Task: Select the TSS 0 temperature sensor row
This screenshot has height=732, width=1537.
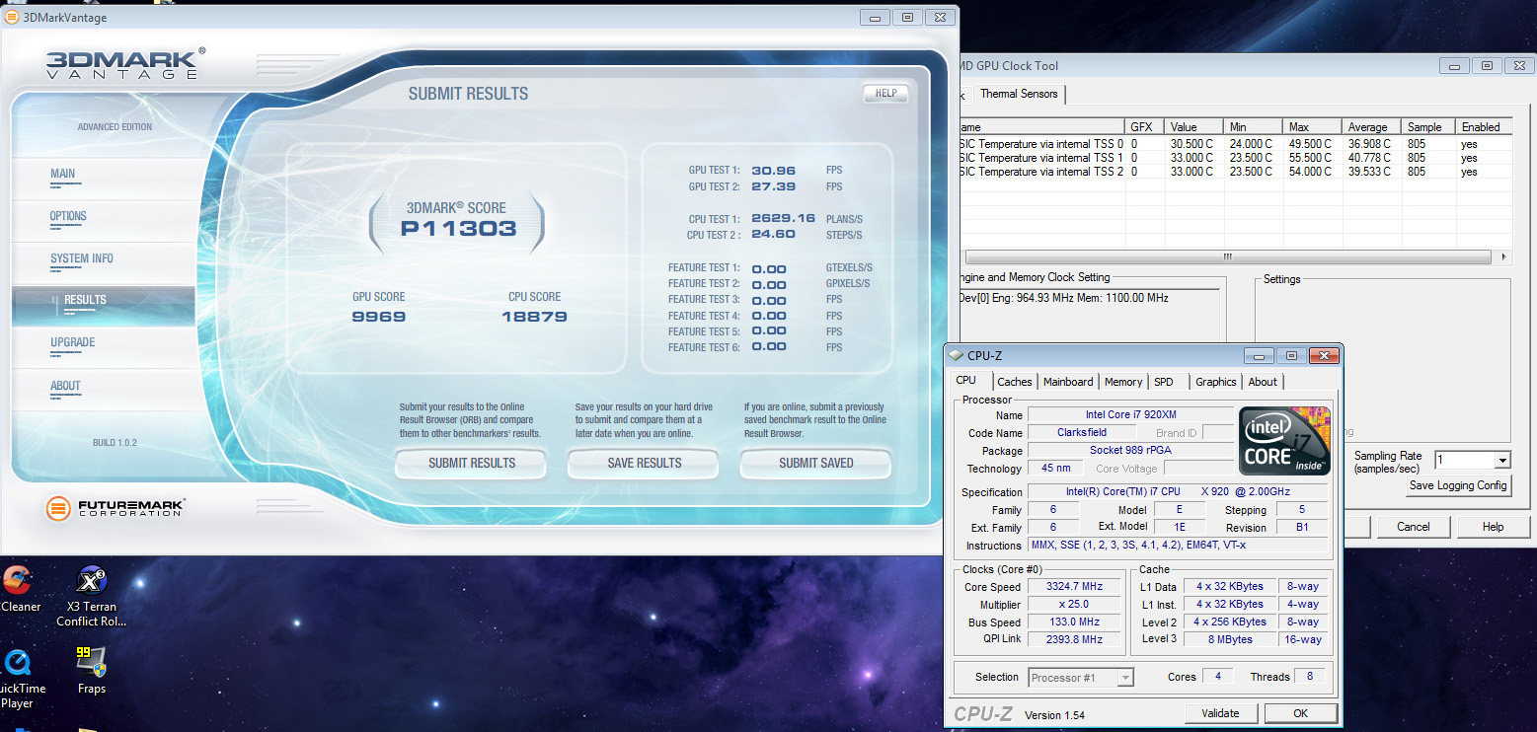Action: 1235,144
